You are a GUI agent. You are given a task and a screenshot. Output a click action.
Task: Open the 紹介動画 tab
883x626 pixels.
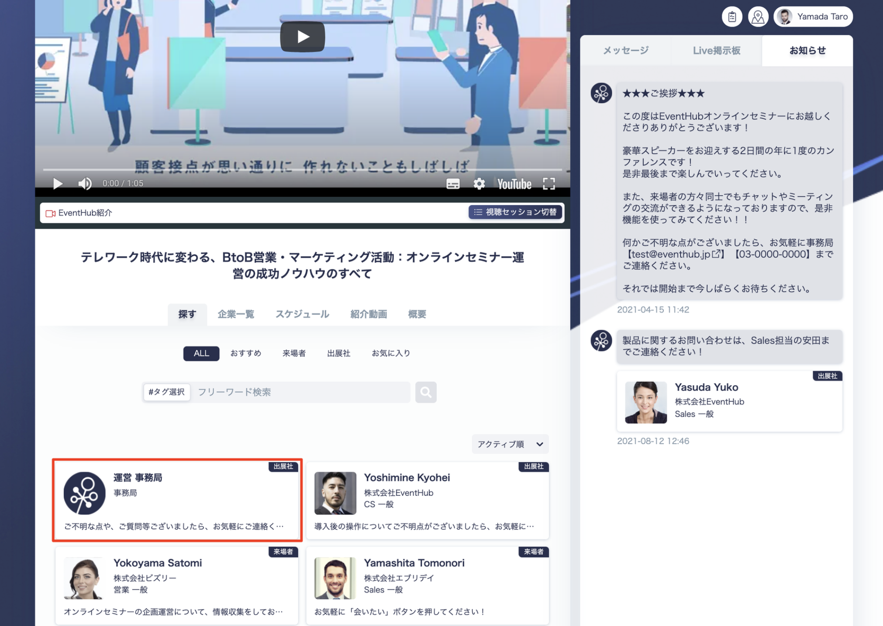click(369, 314)
